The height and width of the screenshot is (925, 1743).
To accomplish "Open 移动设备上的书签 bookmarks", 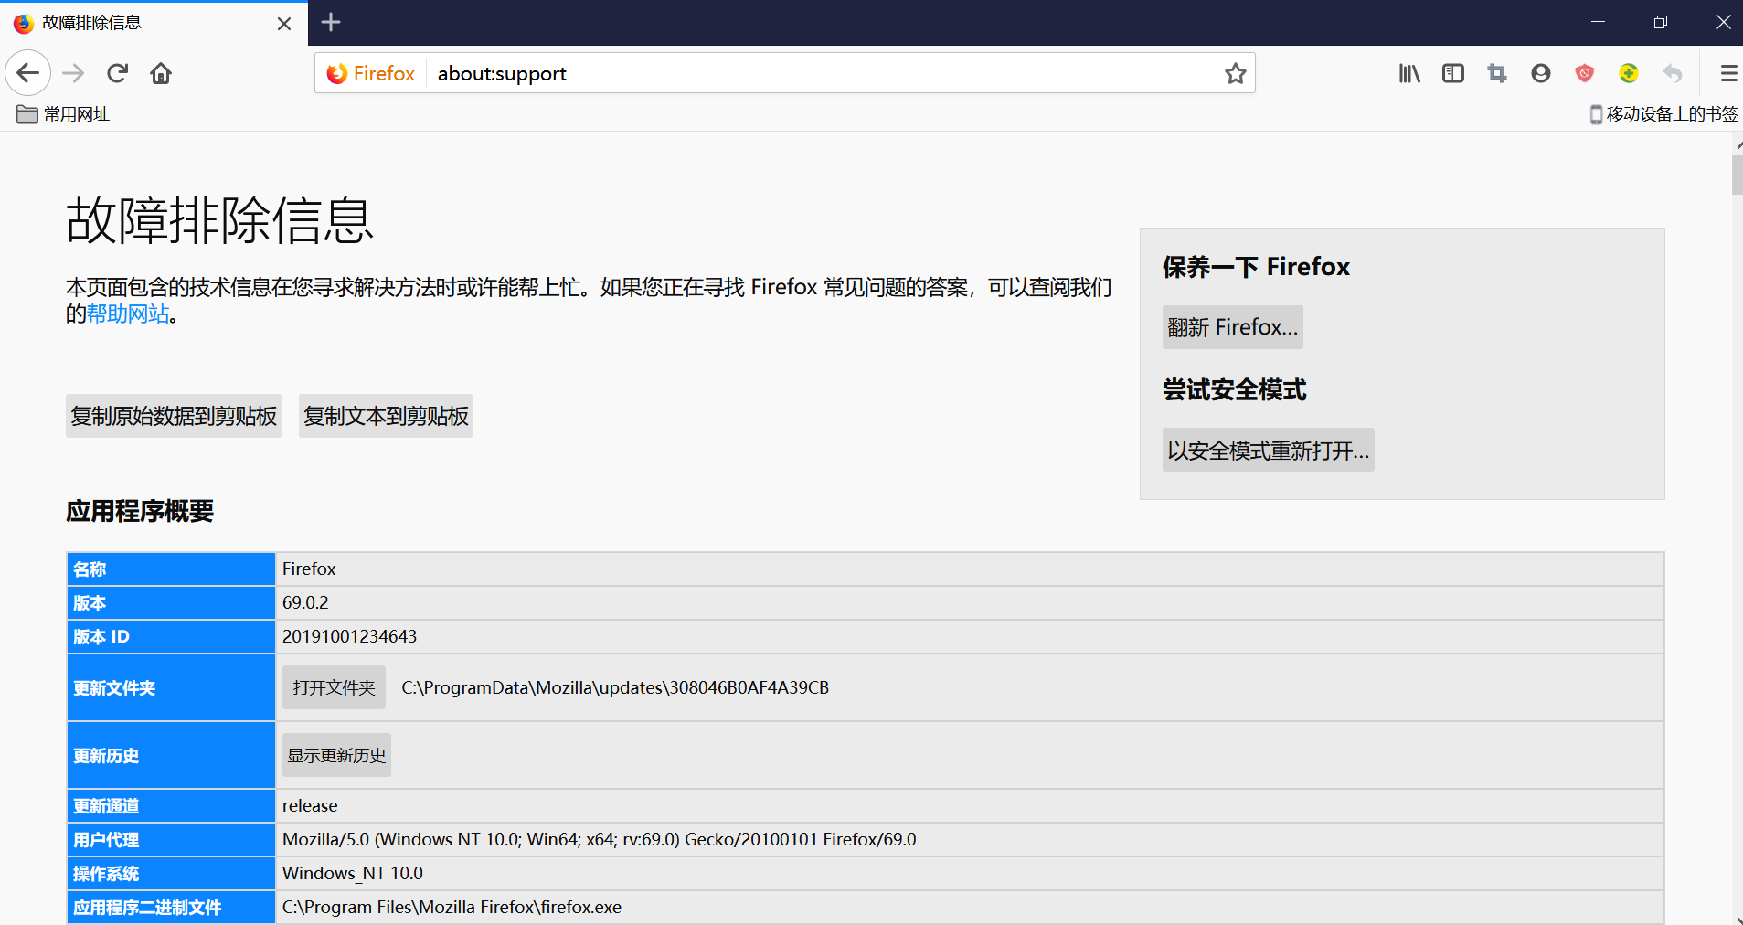I will click(x=1663, y=114).
